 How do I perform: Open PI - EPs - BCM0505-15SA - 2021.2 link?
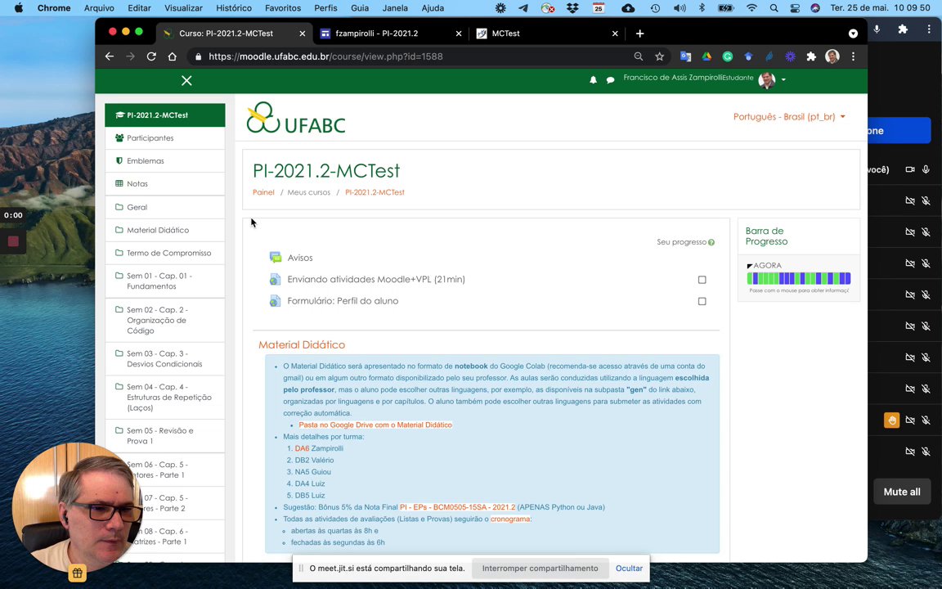457,507
